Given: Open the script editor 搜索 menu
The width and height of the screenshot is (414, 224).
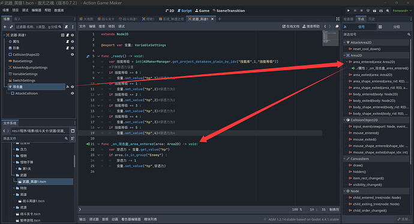Looking at the screenshot, I should coord(102,26).
